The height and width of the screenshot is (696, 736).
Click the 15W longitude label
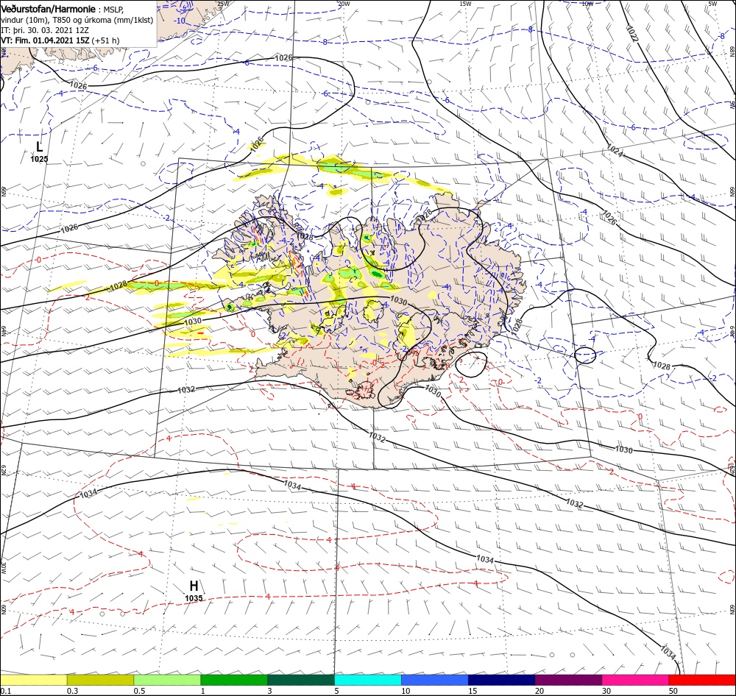(465, 4)
